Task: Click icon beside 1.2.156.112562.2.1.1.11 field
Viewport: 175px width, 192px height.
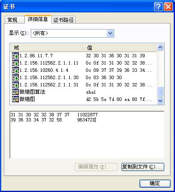Action: (15, 63)
